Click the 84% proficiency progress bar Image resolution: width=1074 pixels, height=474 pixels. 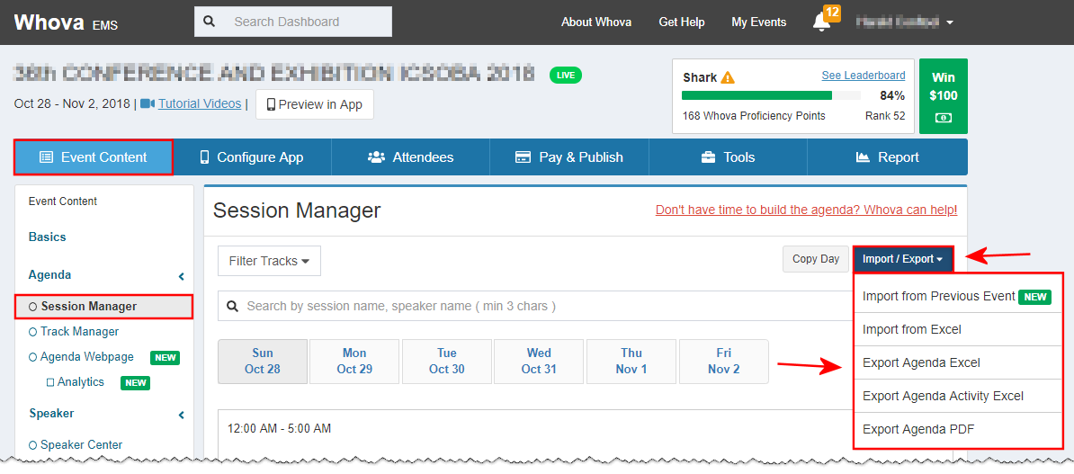[771, 95]
